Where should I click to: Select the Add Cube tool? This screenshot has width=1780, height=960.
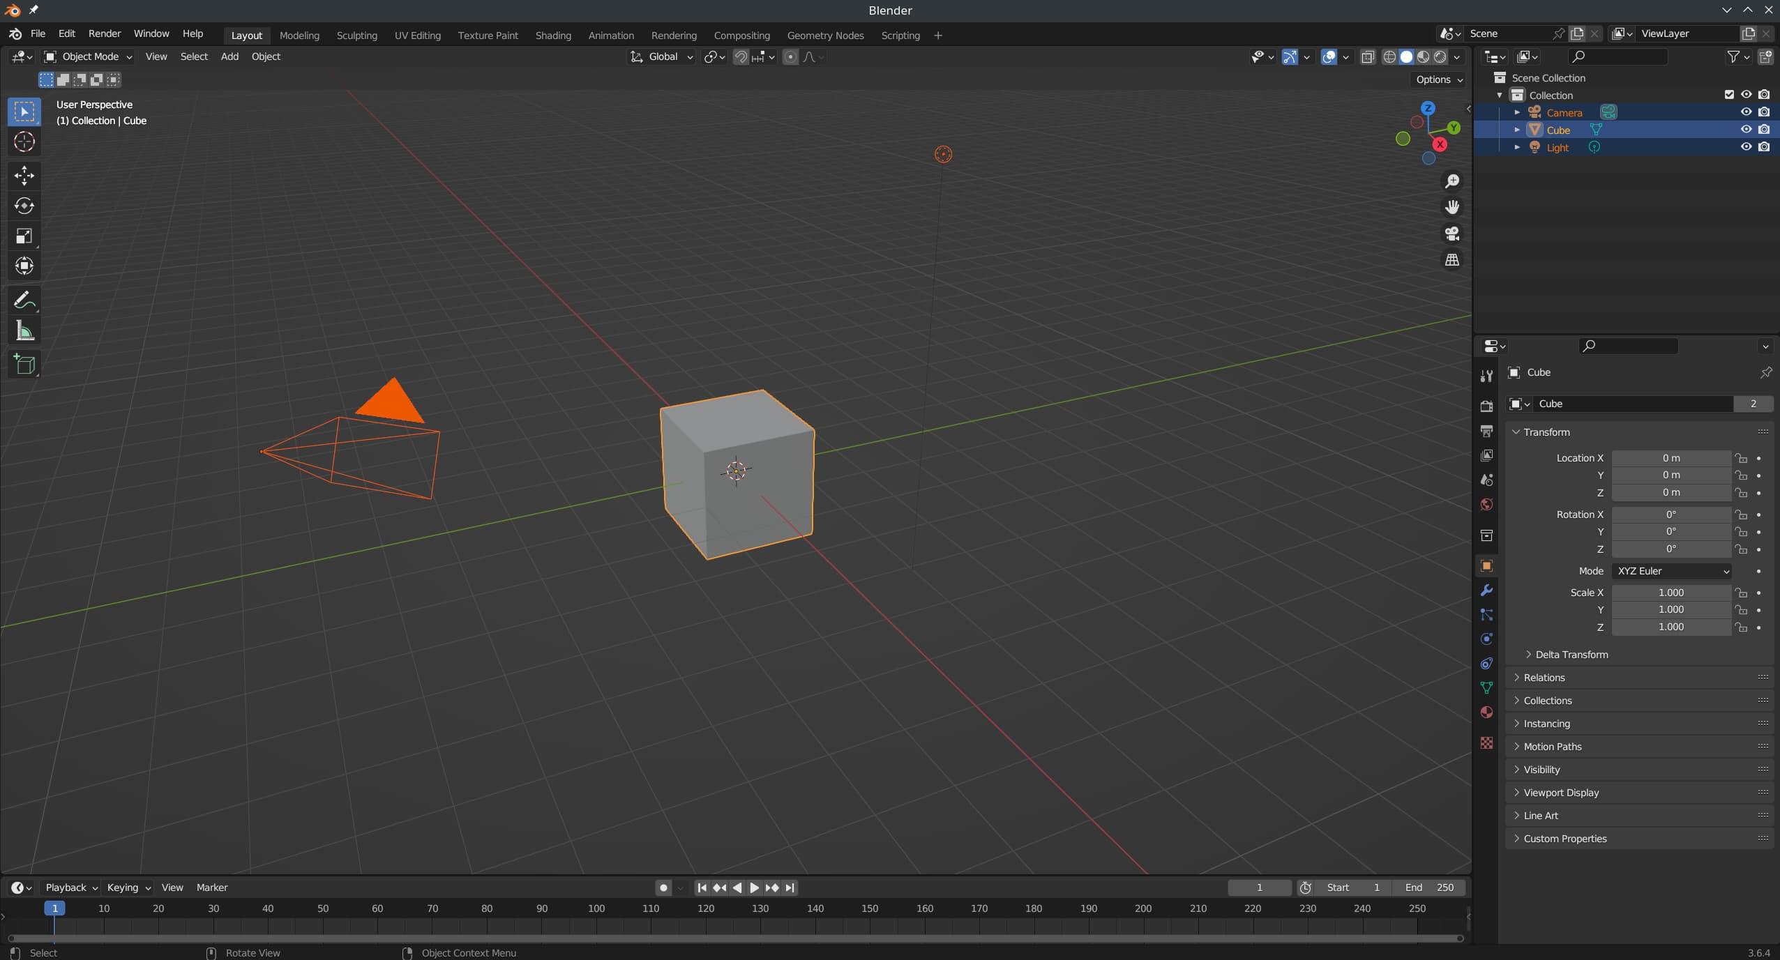24,364
